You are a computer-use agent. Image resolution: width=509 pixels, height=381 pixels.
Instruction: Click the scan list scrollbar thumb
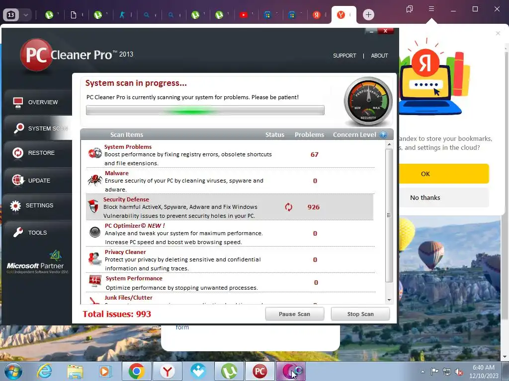389,215
